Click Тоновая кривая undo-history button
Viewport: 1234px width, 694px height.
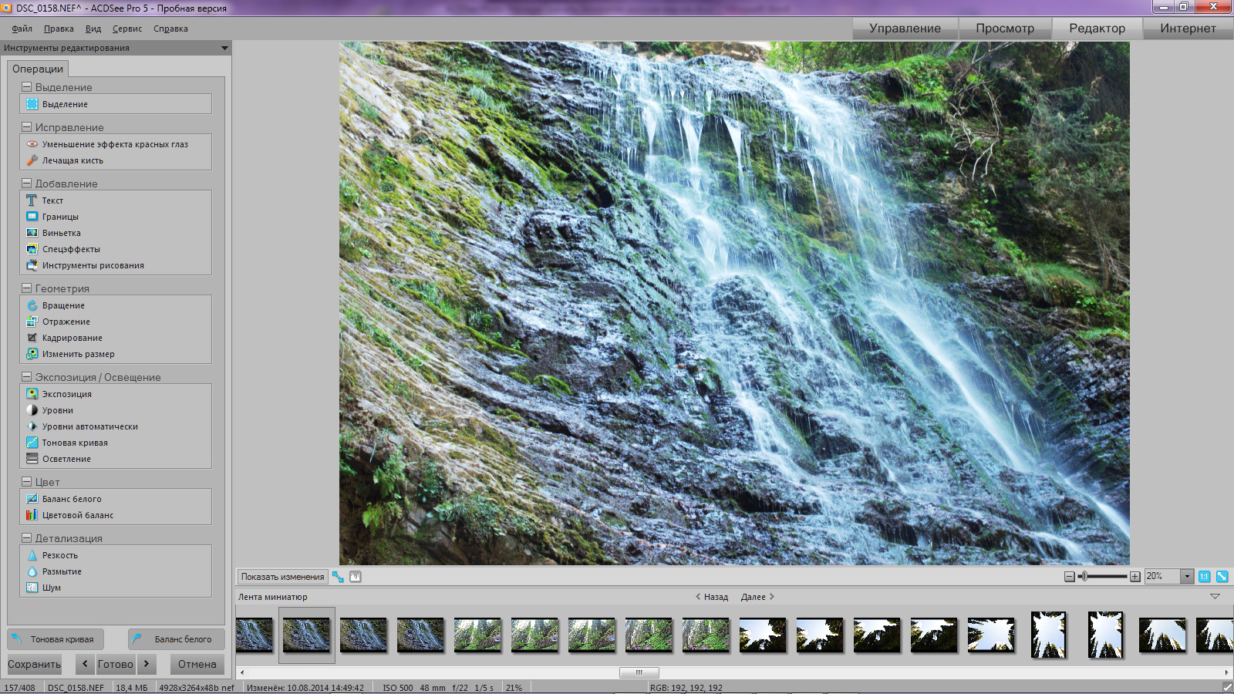(56, 639)
